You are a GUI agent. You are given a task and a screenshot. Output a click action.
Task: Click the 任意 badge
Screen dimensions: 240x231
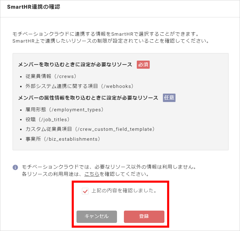169,98
